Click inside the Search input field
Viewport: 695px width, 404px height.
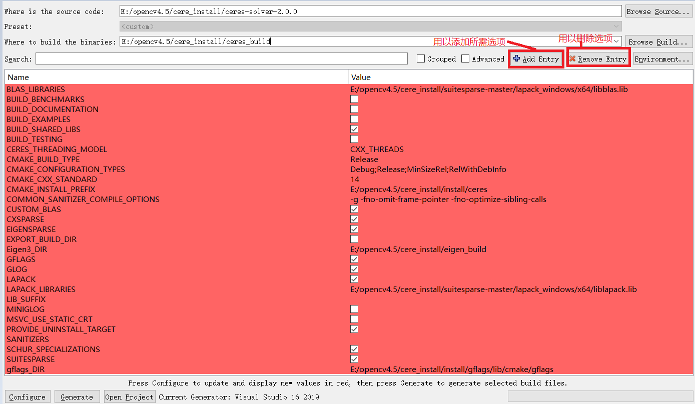point(220,58)
